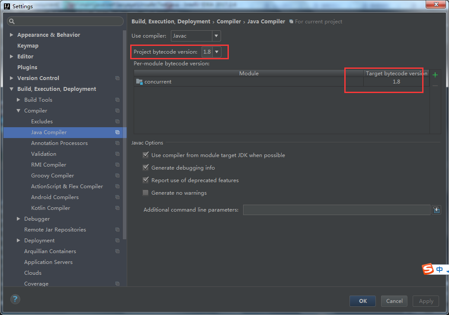Click project-level icon beside Remote Jar Repositories
This screenshot has height=315, width=449.
(117, 230)
